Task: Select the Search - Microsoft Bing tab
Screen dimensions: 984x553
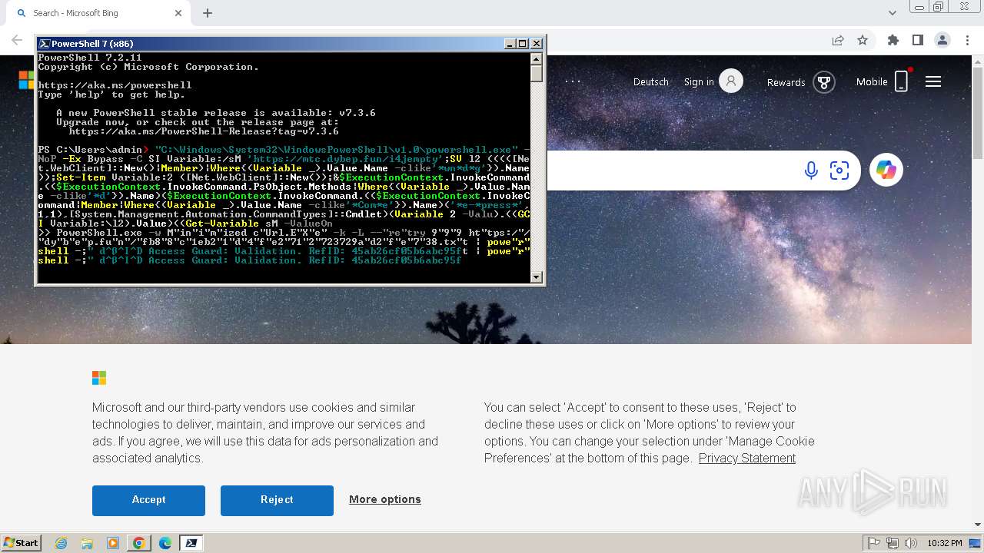Action: (x=99, y=13)
